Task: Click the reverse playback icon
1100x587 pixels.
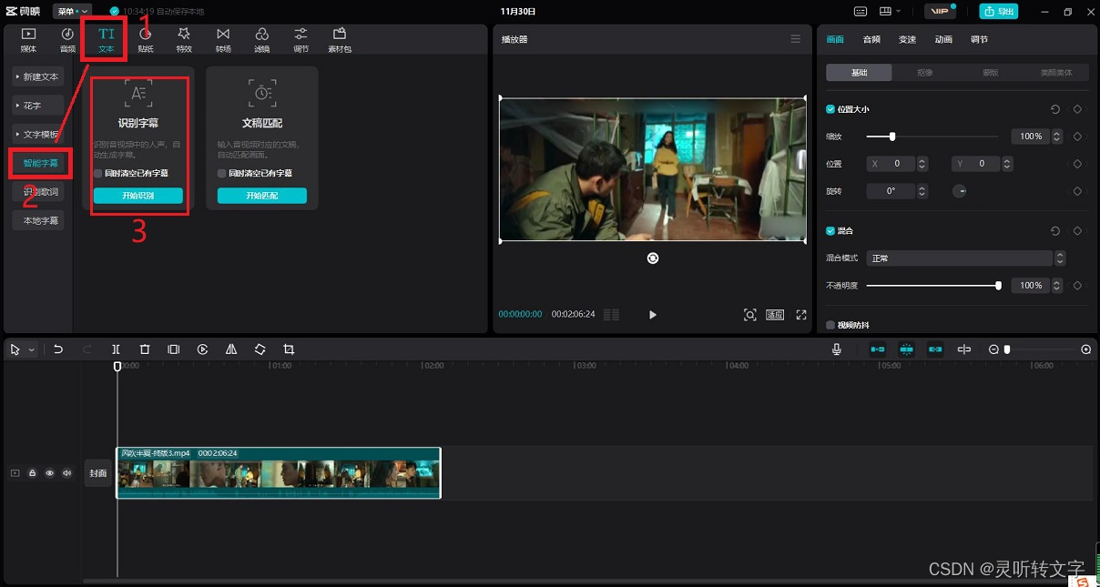Action: [202, 349]
